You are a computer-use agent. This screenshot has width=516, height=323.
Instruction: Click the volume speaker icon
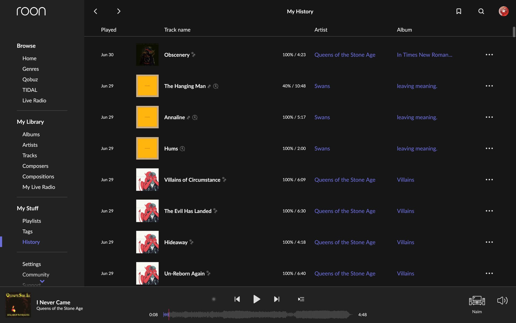(x=502, y=300)
